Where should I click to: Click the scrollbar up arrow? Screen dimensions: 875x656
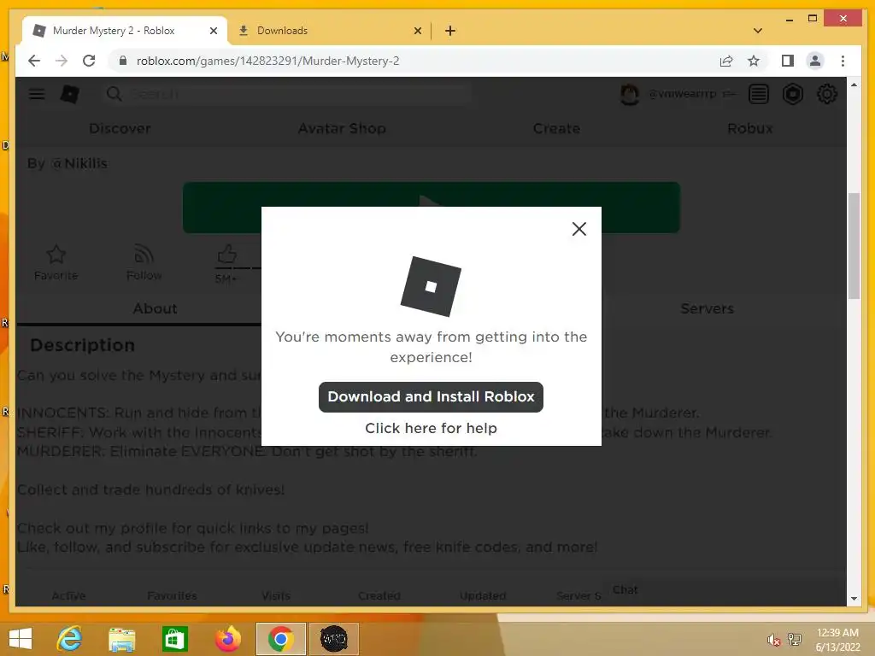tap(854, 85)
